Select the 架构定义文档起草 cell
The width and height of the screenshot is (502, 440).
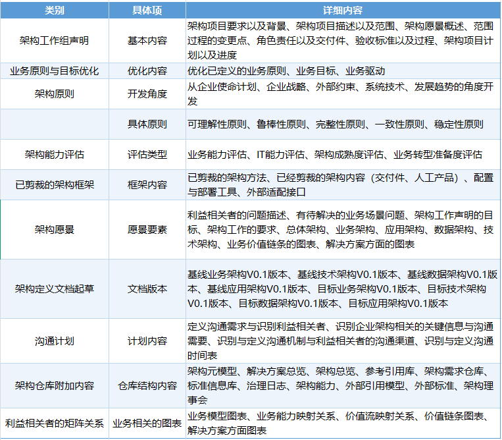pyautogui.click(x=55, y=289)
